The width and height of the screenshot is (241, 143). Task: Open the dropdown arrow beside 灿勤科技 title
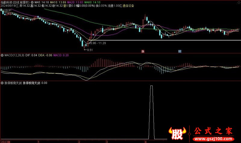32,2
